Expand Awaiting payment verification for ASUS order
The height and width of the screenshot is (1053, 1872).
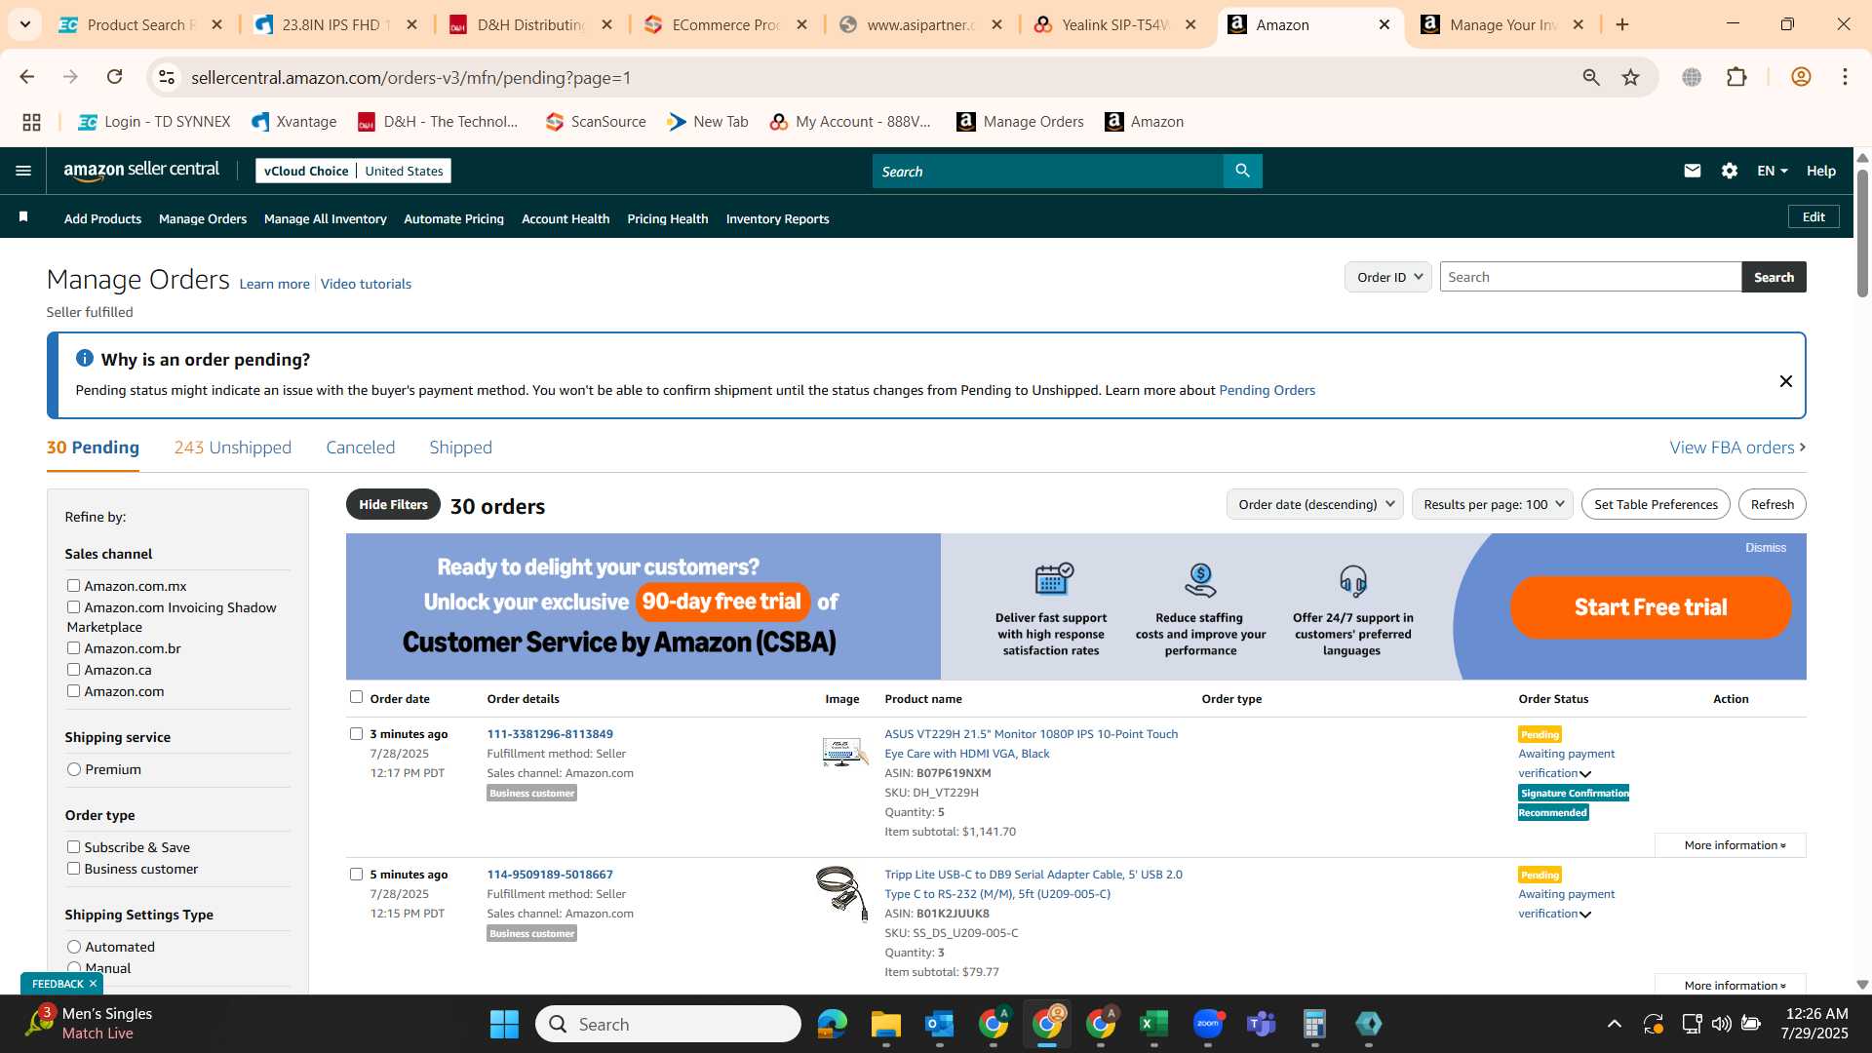1585,774
